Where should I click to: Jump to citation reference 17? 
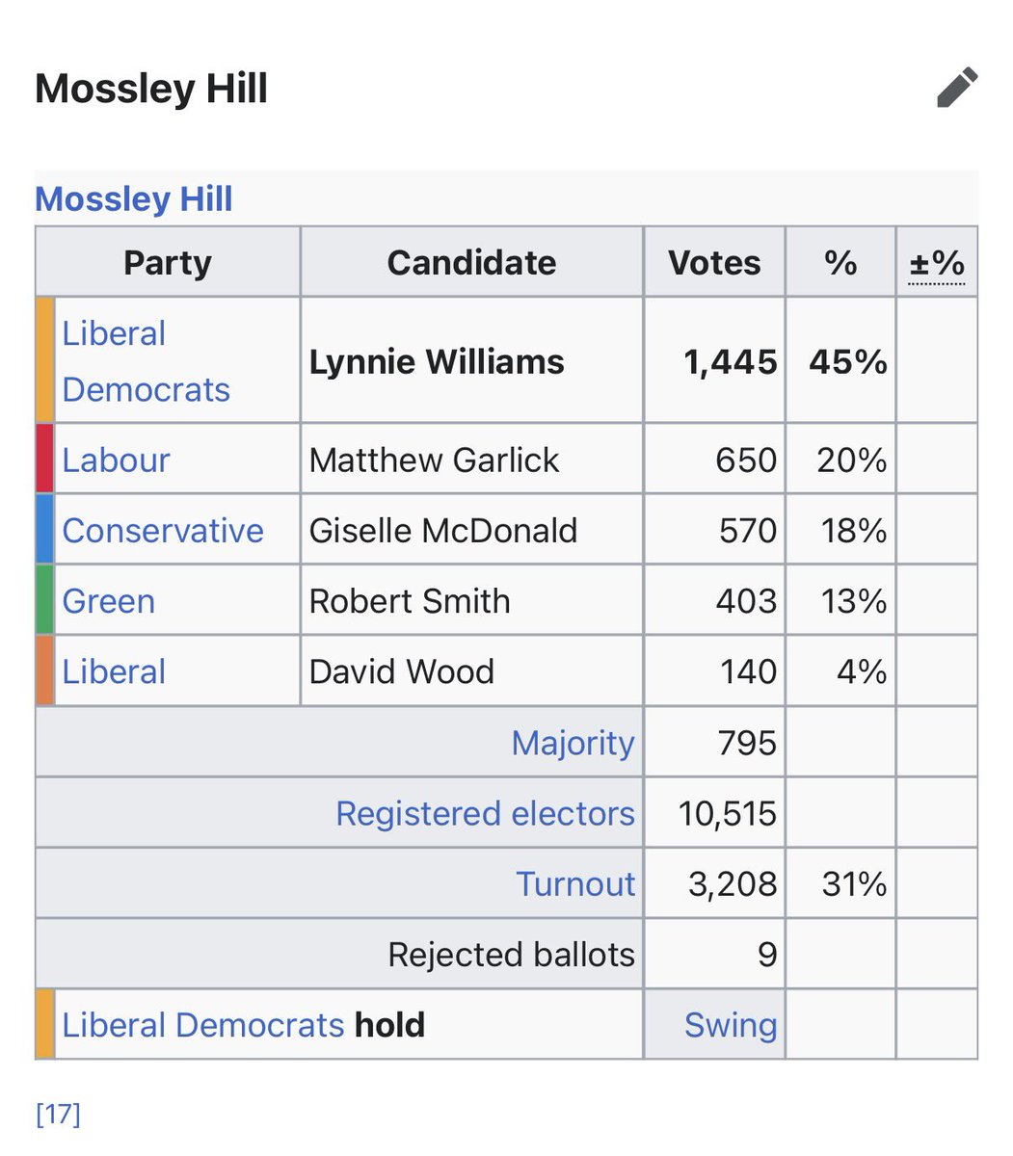click(58, 1115)
